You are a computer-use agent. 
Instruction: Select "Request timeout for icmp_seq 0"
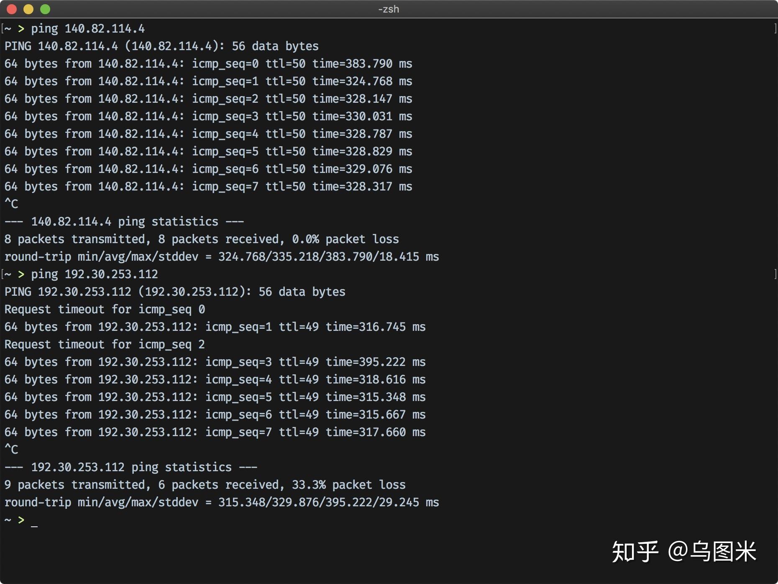(105, 309)
